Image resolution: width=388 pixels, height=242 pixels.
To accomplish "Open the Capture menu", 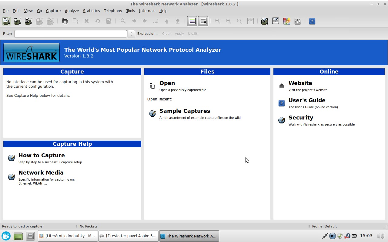I will point(53,11).
